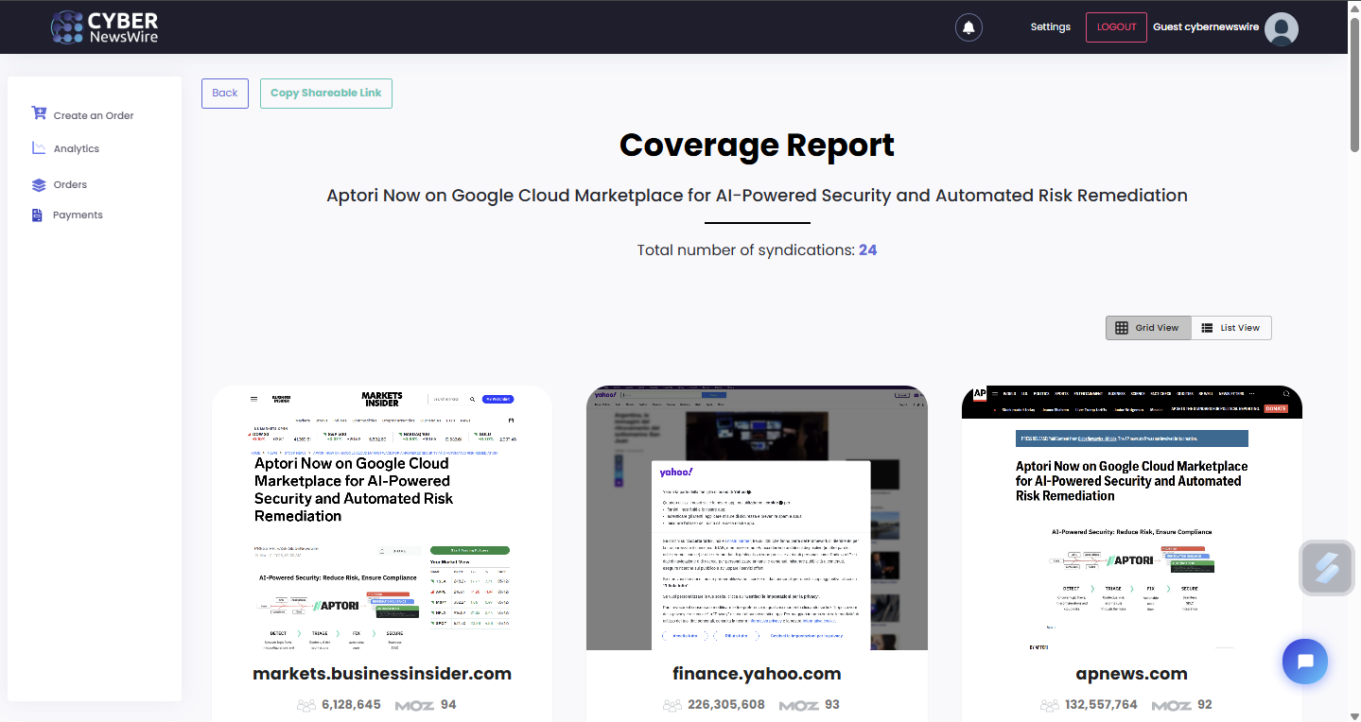Click the Cyber NewsWire logo

(104, 26)
